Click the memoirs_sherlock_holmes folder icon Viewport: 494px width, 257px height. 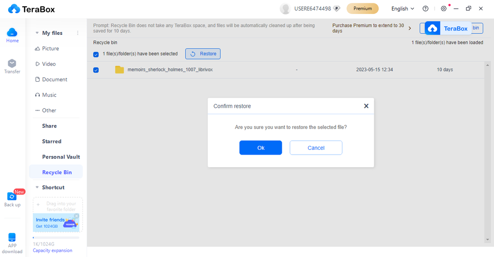click(x=120, y=70)
